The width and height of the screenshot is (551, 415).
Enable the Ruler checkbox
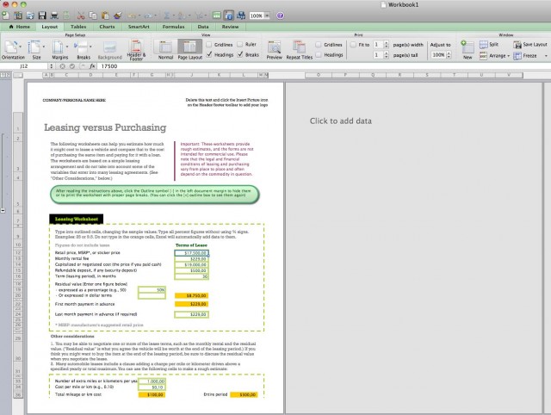240,44
